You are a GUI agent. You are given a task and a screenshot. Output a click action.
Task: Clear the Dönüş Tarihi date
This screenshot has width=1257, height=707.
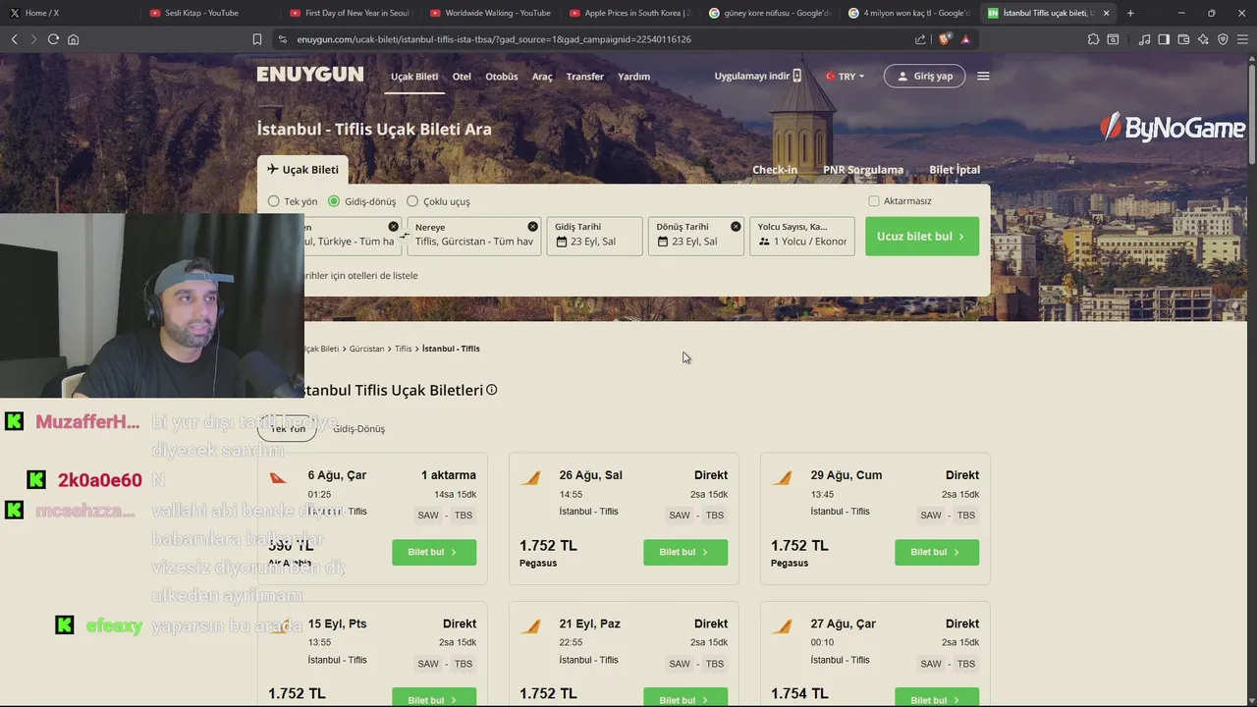point(736,227)
